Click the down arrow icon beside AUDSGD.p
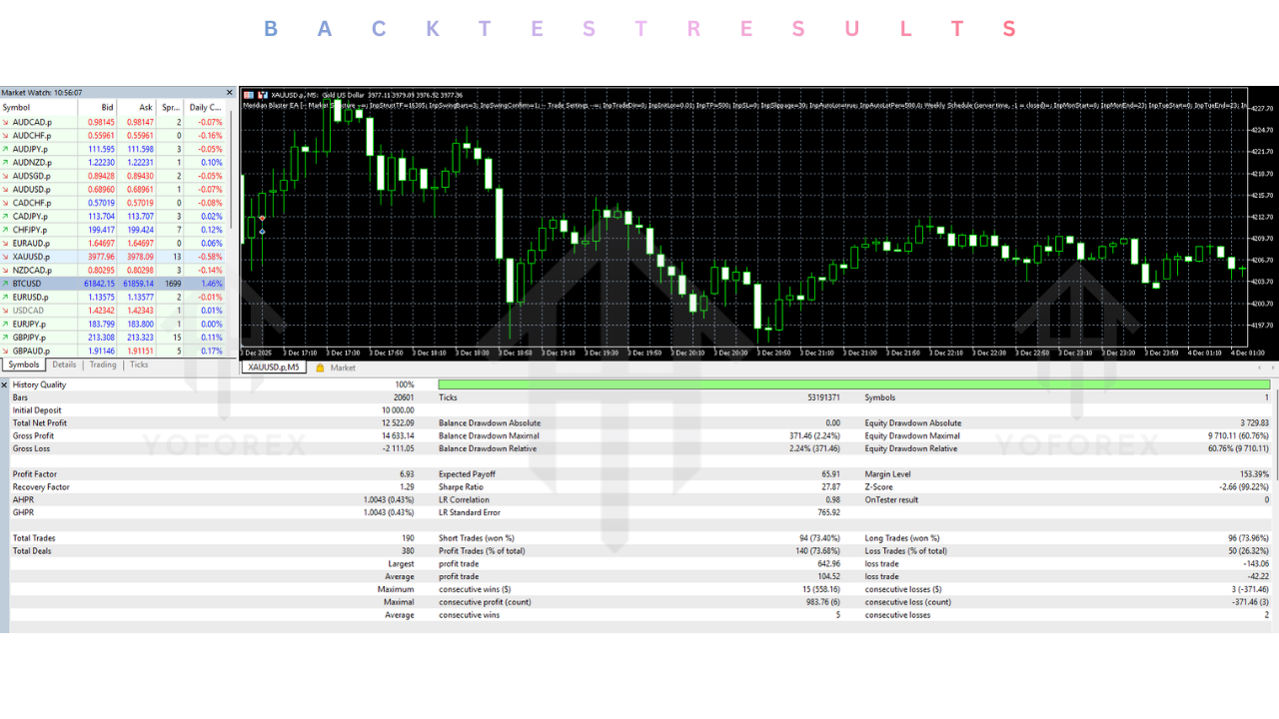 coord(6,176)
